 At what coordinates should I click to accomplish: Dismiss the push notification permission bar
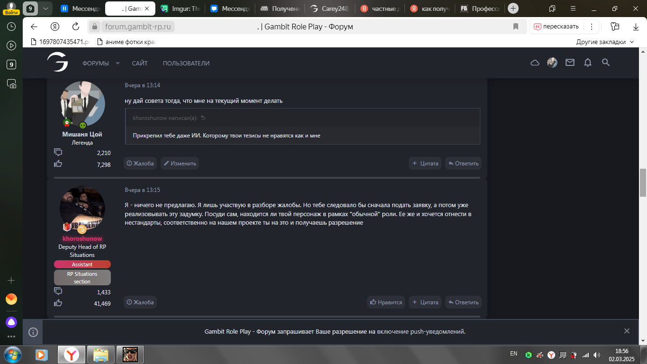click(x=627, y=331)
